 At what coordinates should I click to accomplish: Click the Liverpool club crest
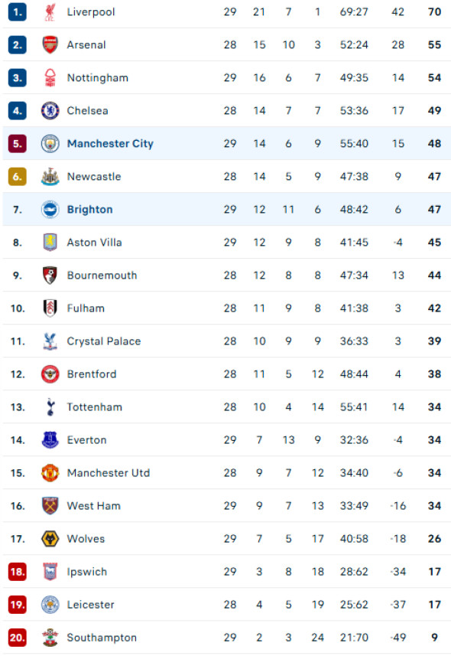(50, 11)
